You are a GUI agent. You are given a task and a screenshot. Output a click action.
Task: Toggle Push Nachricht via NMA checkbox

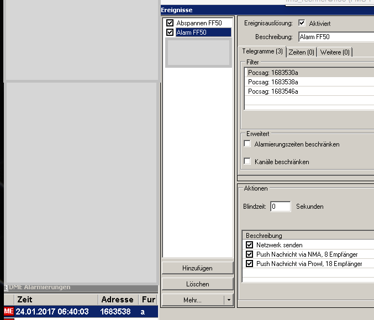tap(250, 254)
